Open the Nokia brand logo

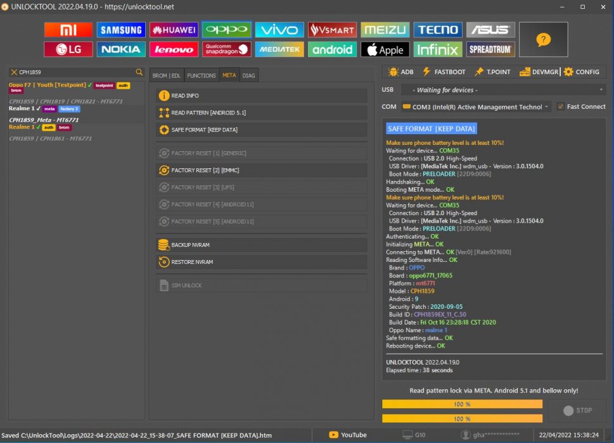coord(121,49)
